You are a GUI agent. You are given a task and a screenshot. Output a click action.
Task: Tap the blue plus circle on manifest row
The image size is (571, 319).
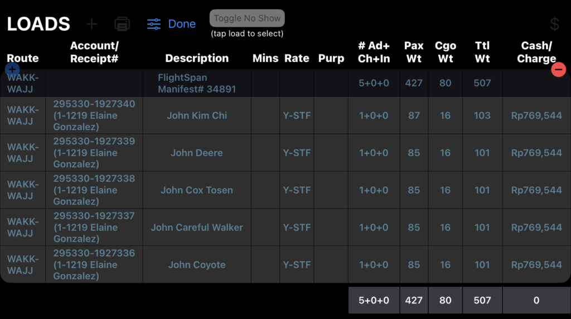point(12,70)
